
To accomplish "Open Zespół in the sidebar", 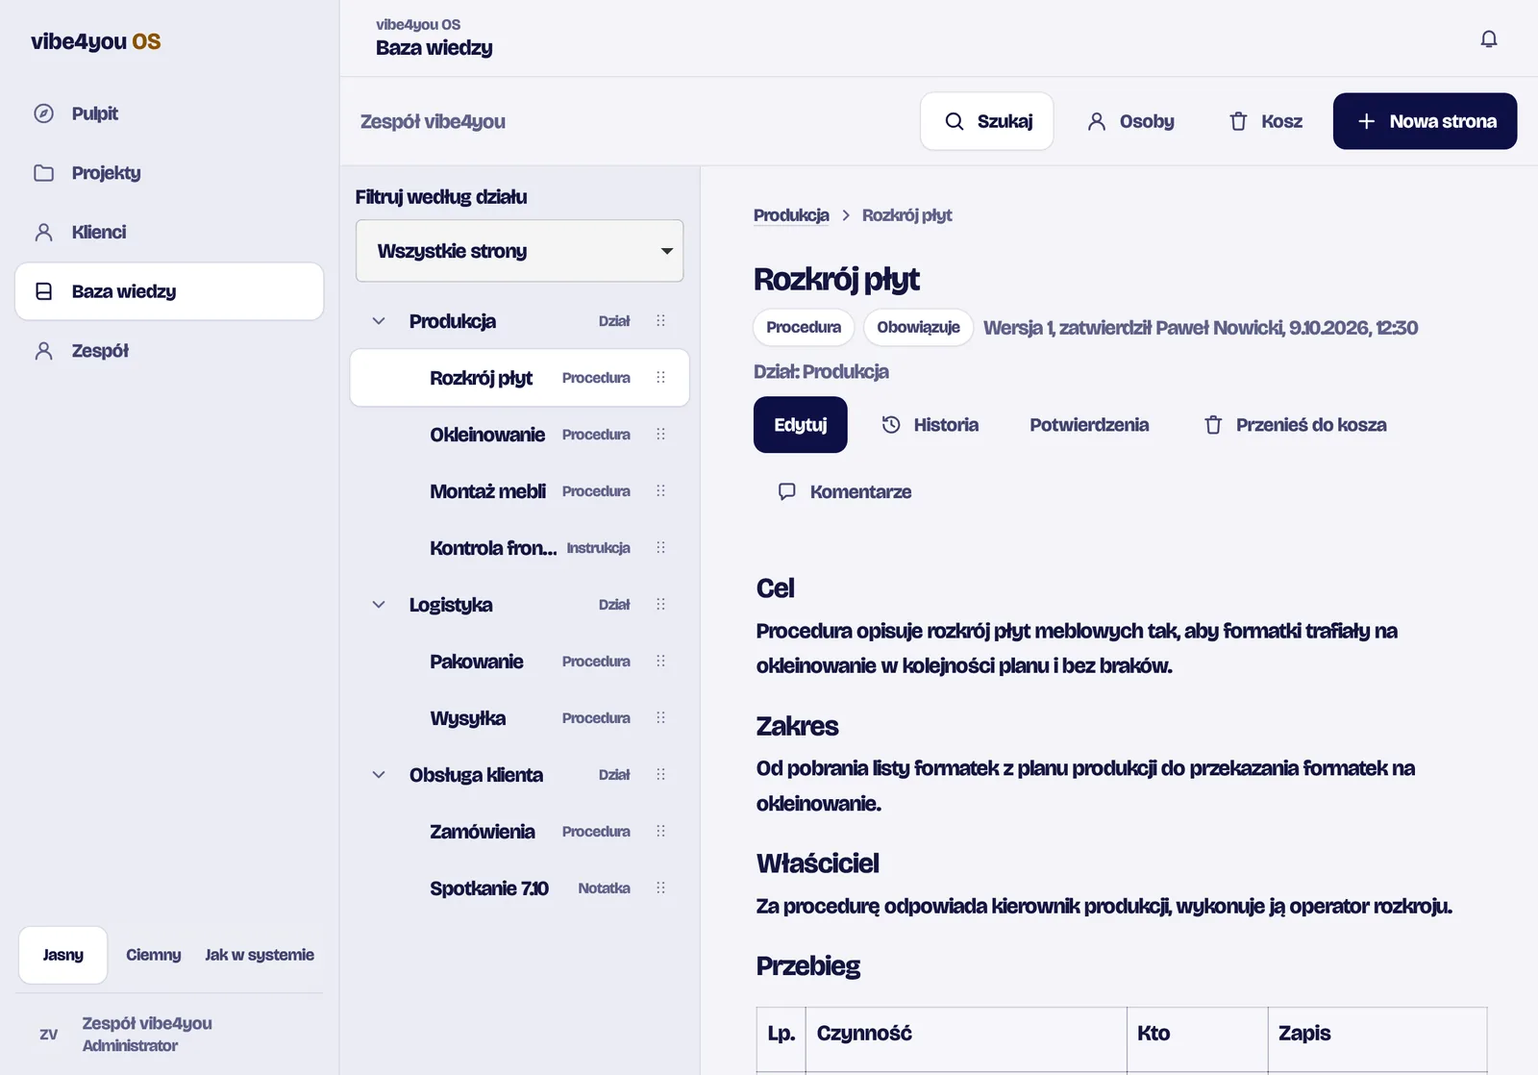I will pos(169,351).
